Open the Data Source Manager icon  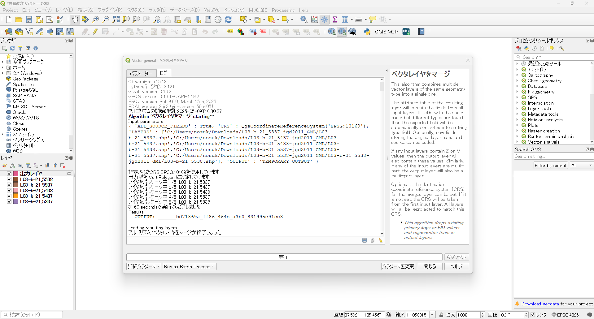tap(9, 32)
